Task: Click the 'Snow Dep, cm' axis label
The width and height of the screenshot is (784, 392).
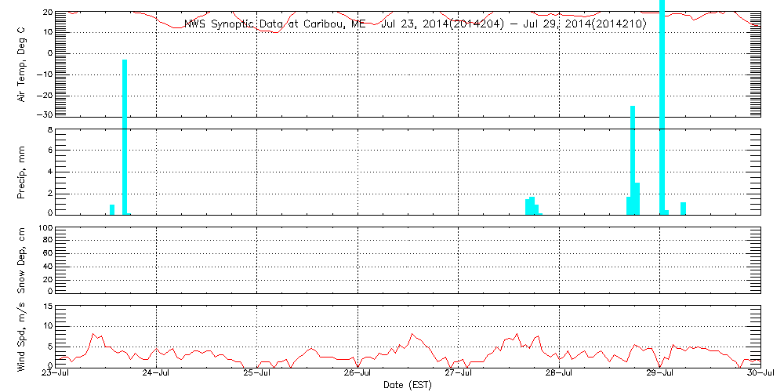Action: (x=22, y=260)
